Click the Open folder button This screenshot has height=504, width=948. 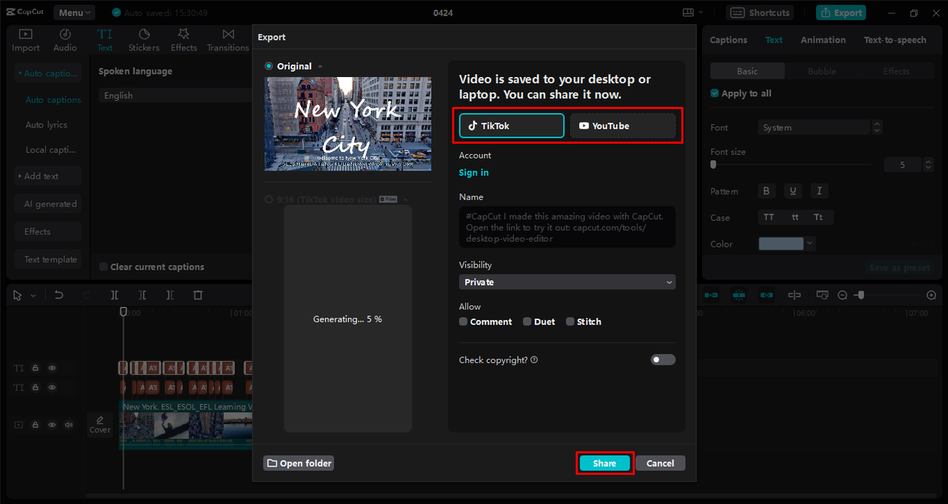[x=298, y=463]
